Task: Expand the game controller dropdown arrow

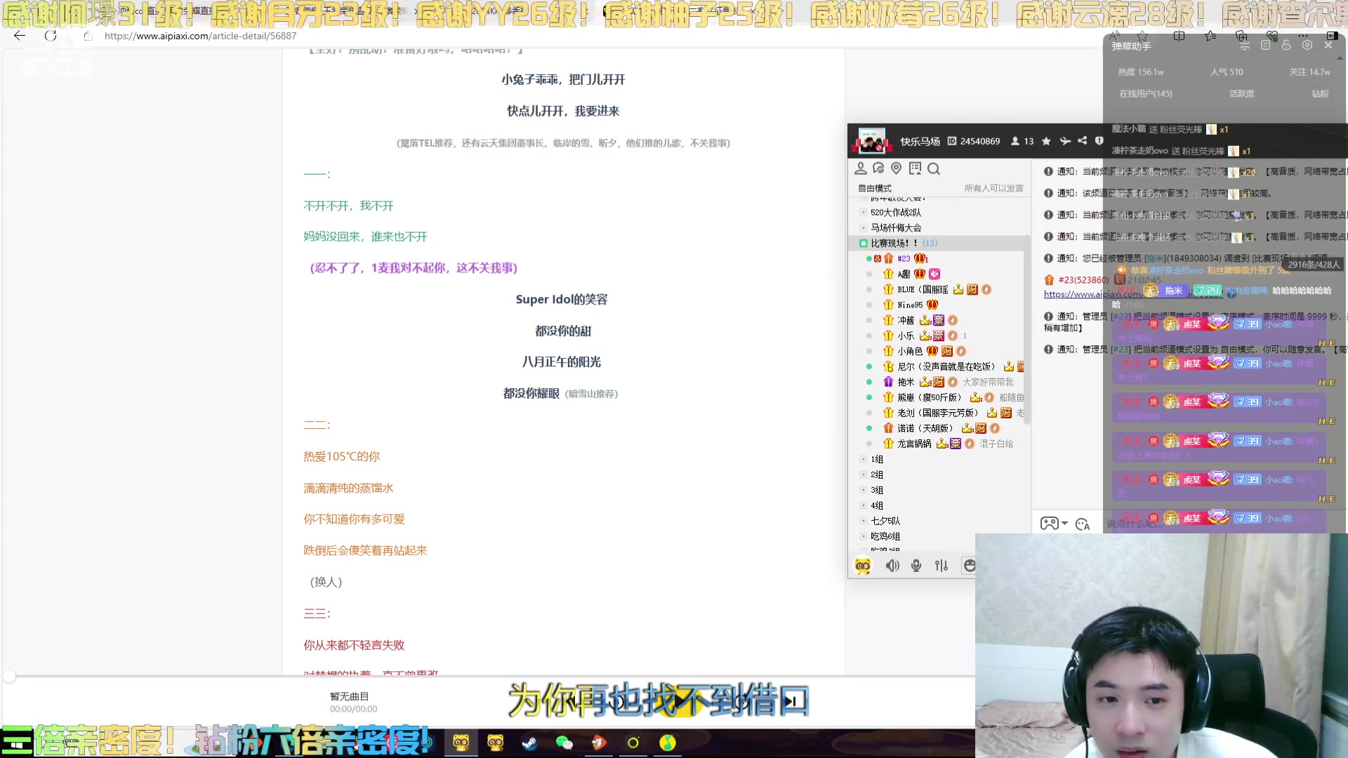Action: point(1065,524)
